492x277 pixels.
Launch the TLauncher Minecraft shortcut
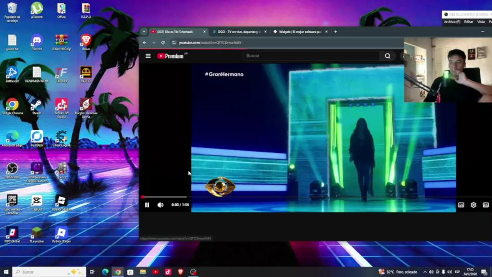pyautogui.click(x=37, y=235)
